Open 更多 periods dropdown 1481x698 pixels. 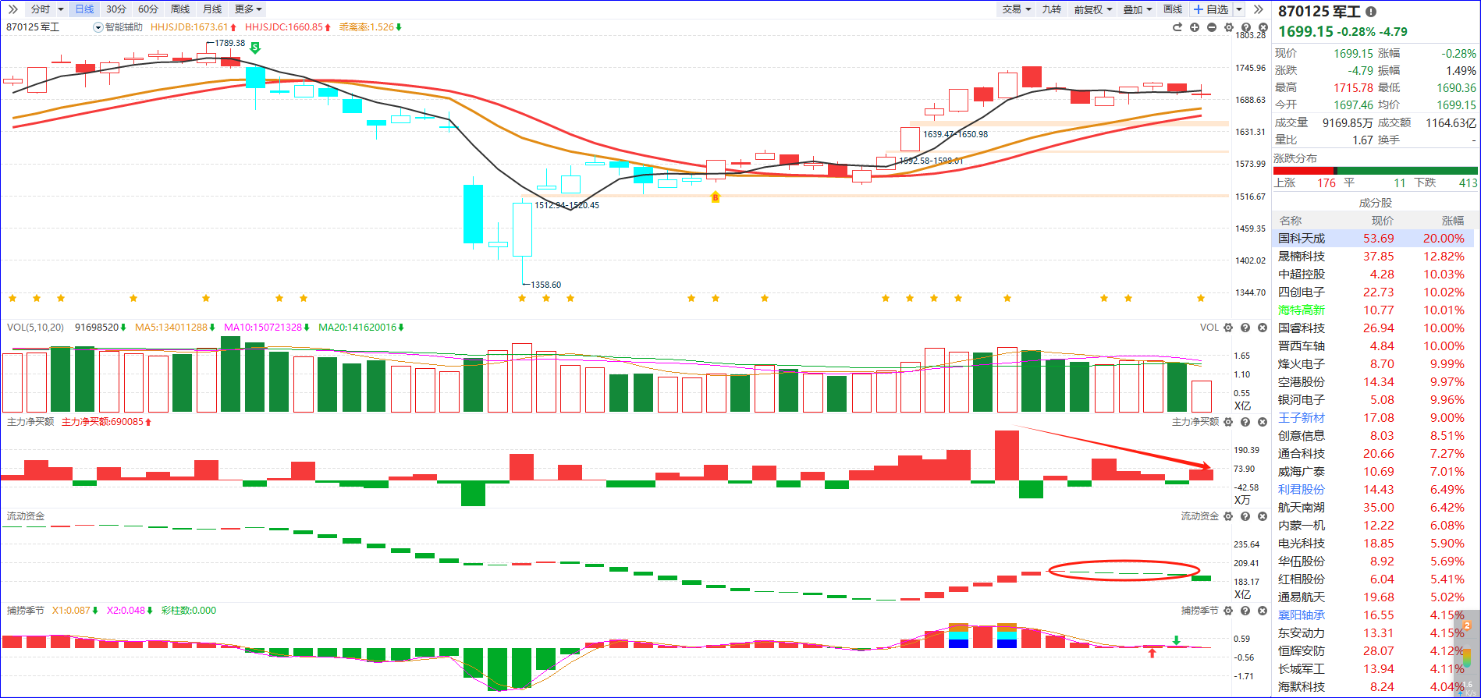point(249,9)
